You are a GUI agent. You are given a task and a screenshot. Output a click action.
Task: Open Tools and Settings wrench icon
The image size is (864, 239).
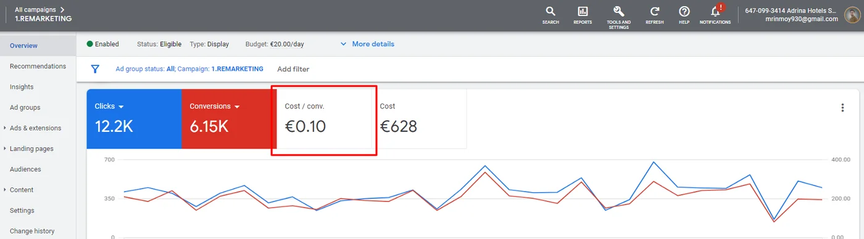coord(618,12)
